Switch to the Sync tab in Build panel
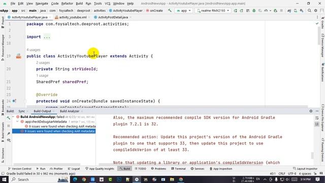Screen dimensions: 325x183 (x=21, y=111)
